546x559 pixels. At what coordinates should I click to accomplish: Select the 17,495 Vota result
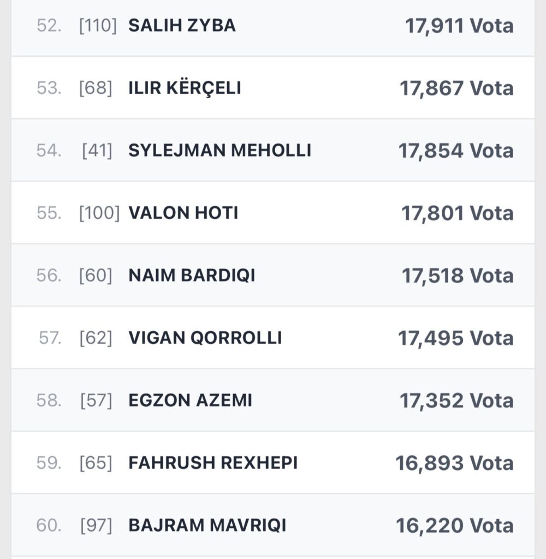[456, 338]
